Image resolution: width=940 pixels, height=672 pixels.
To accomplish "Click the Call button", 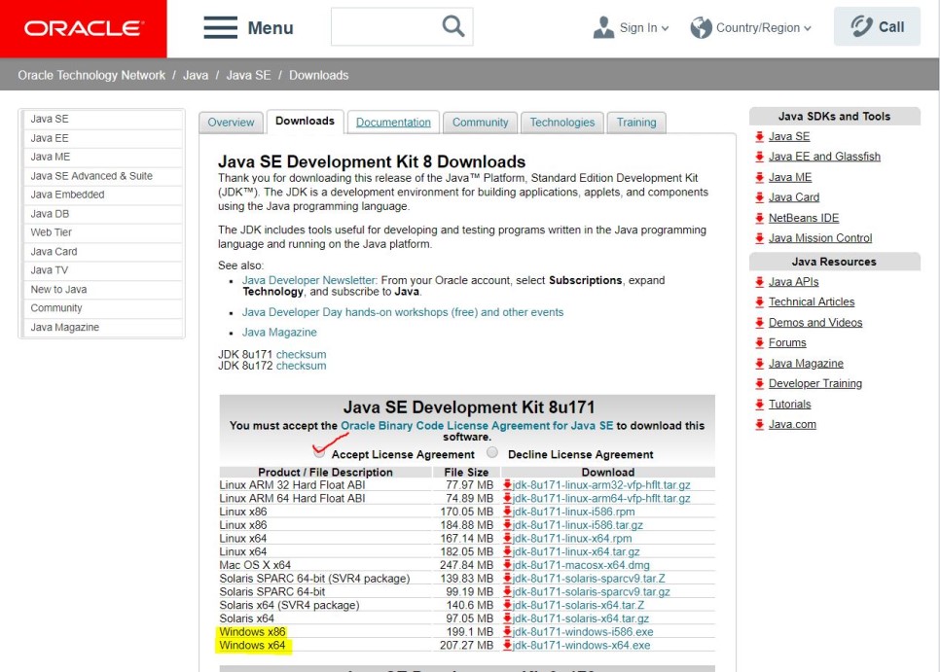I will (x=877, y=26).
